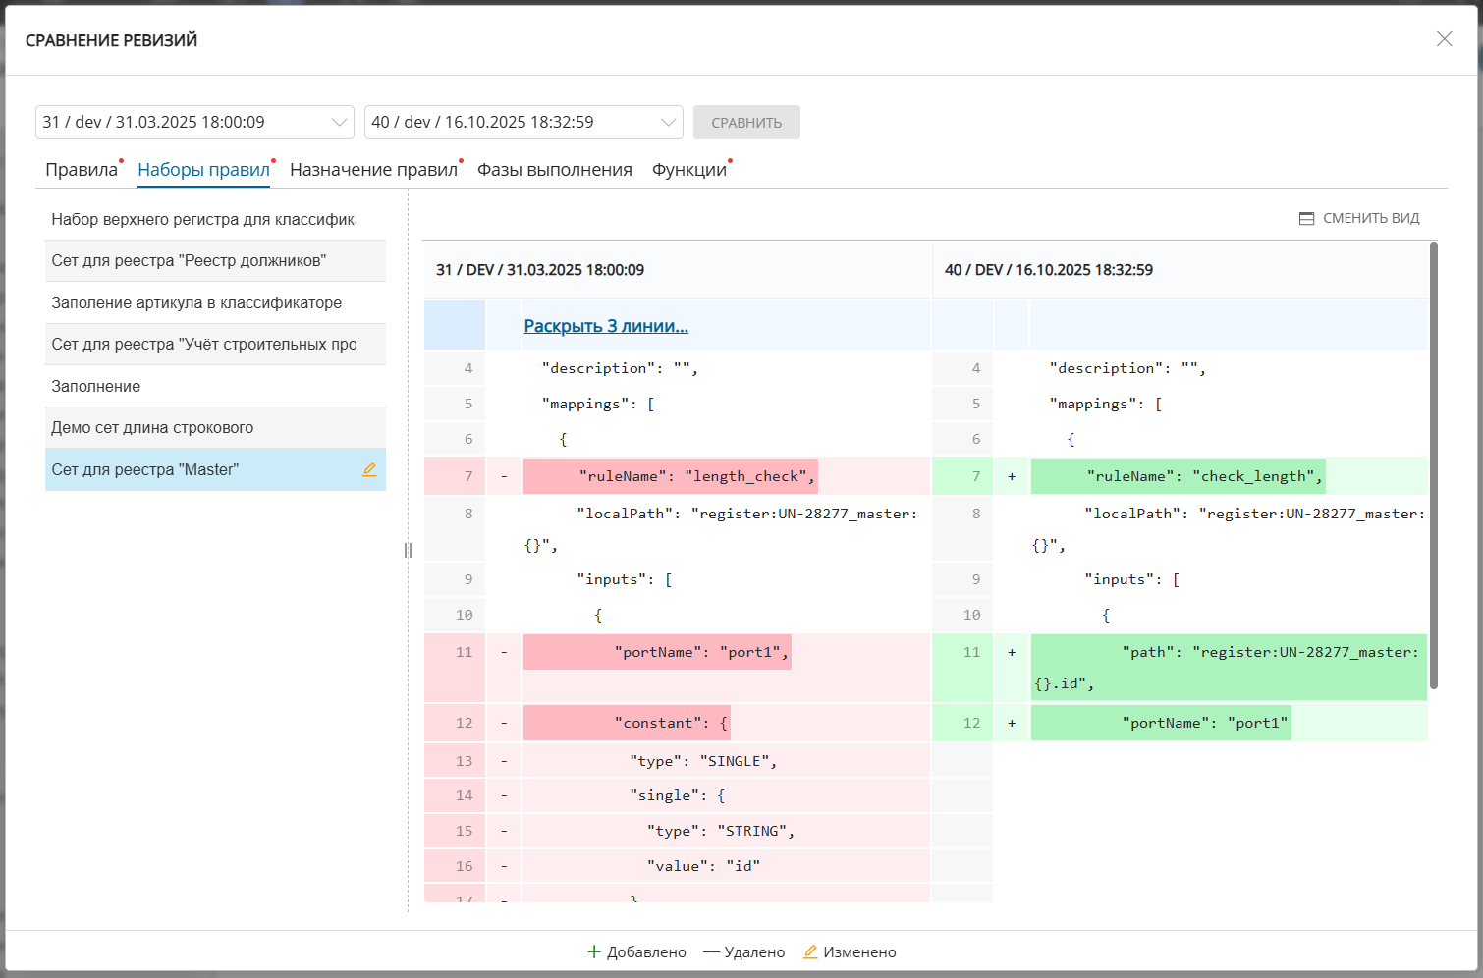The width and height of the screenshot is (1483, 978).
Task: Switch to the Назначение правил tab
Action: pos(373,170)
